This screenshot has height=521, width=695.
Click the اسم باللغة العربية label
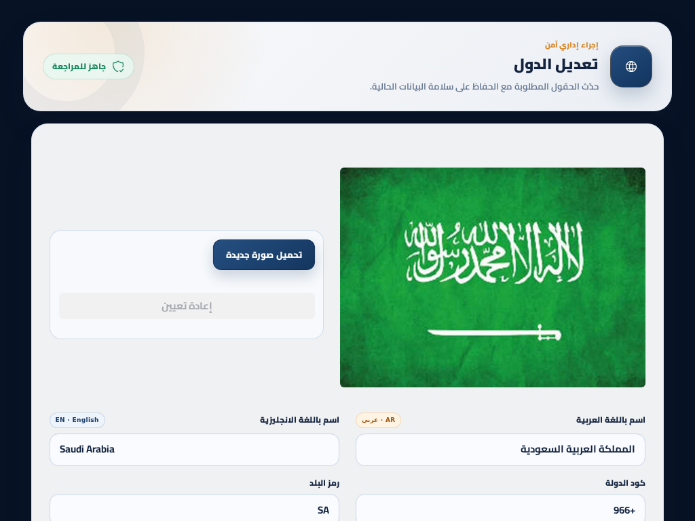[610, 420]
